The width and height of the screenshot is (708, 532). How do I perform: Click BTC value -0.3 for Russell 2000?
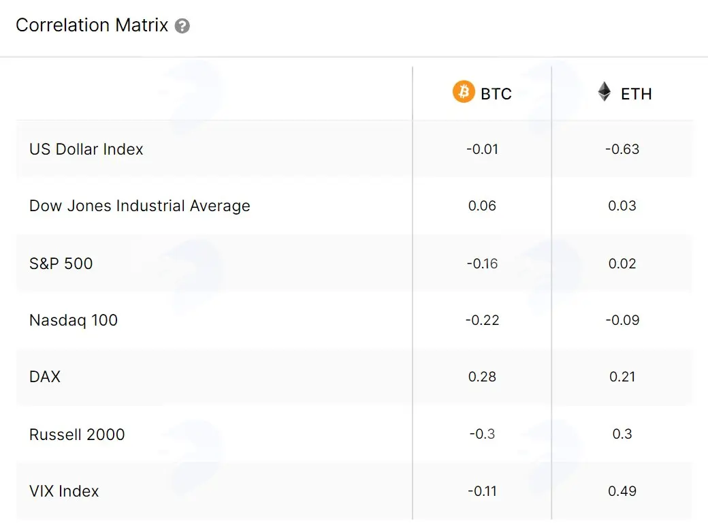click(482, 434)
